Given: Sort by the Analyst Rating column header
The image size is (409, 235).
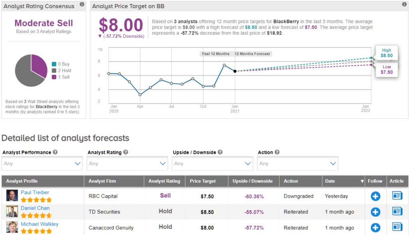Looking at the screenshot, I should (x=164, y=181).
